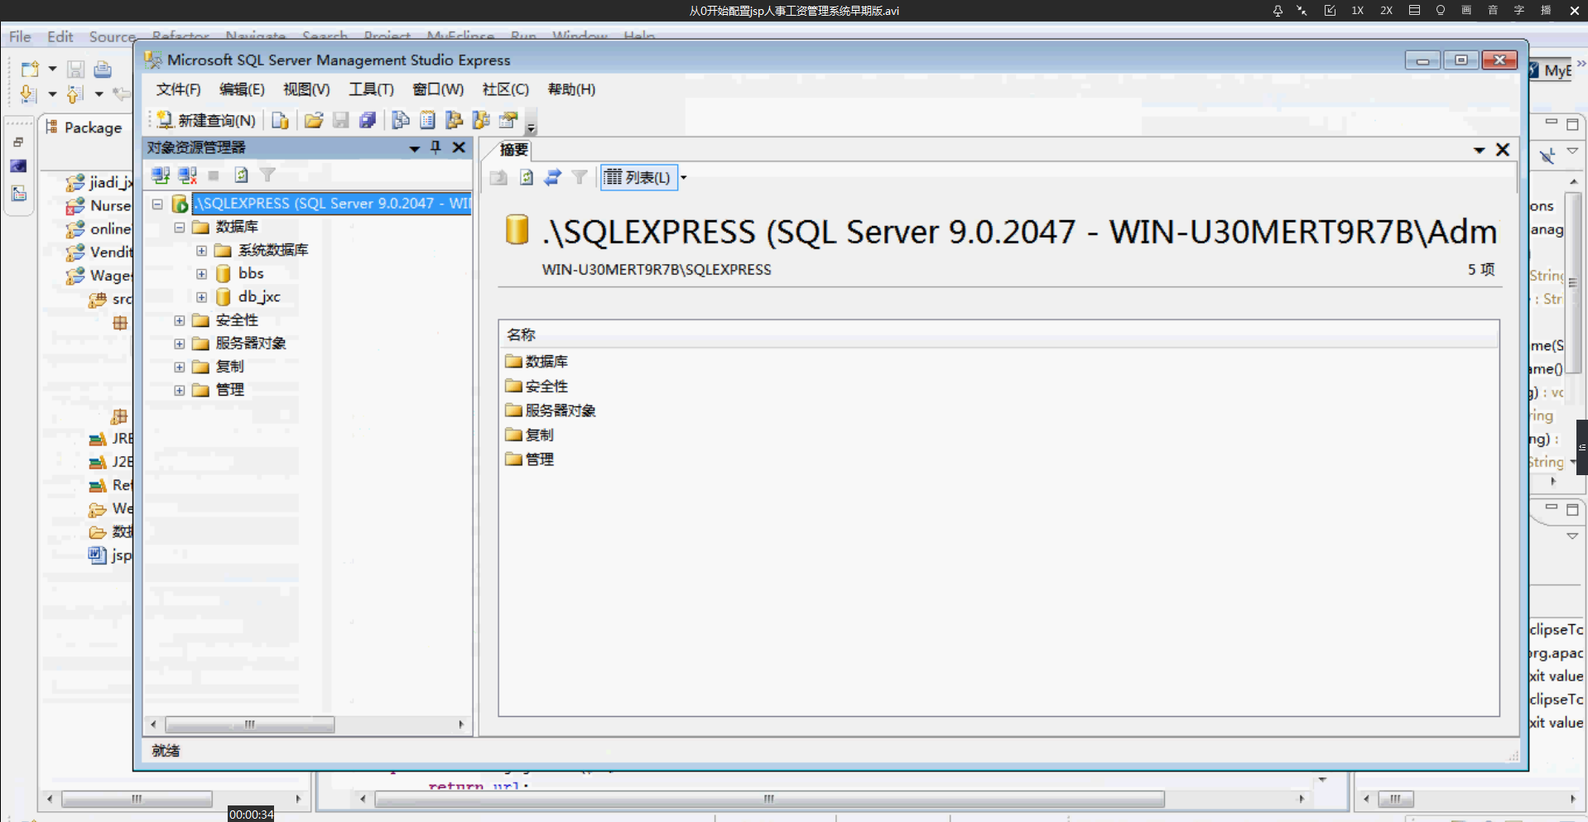Select 数据库 folder in the summary list
The image size is (1588, 822).
(x=537, y=362)
